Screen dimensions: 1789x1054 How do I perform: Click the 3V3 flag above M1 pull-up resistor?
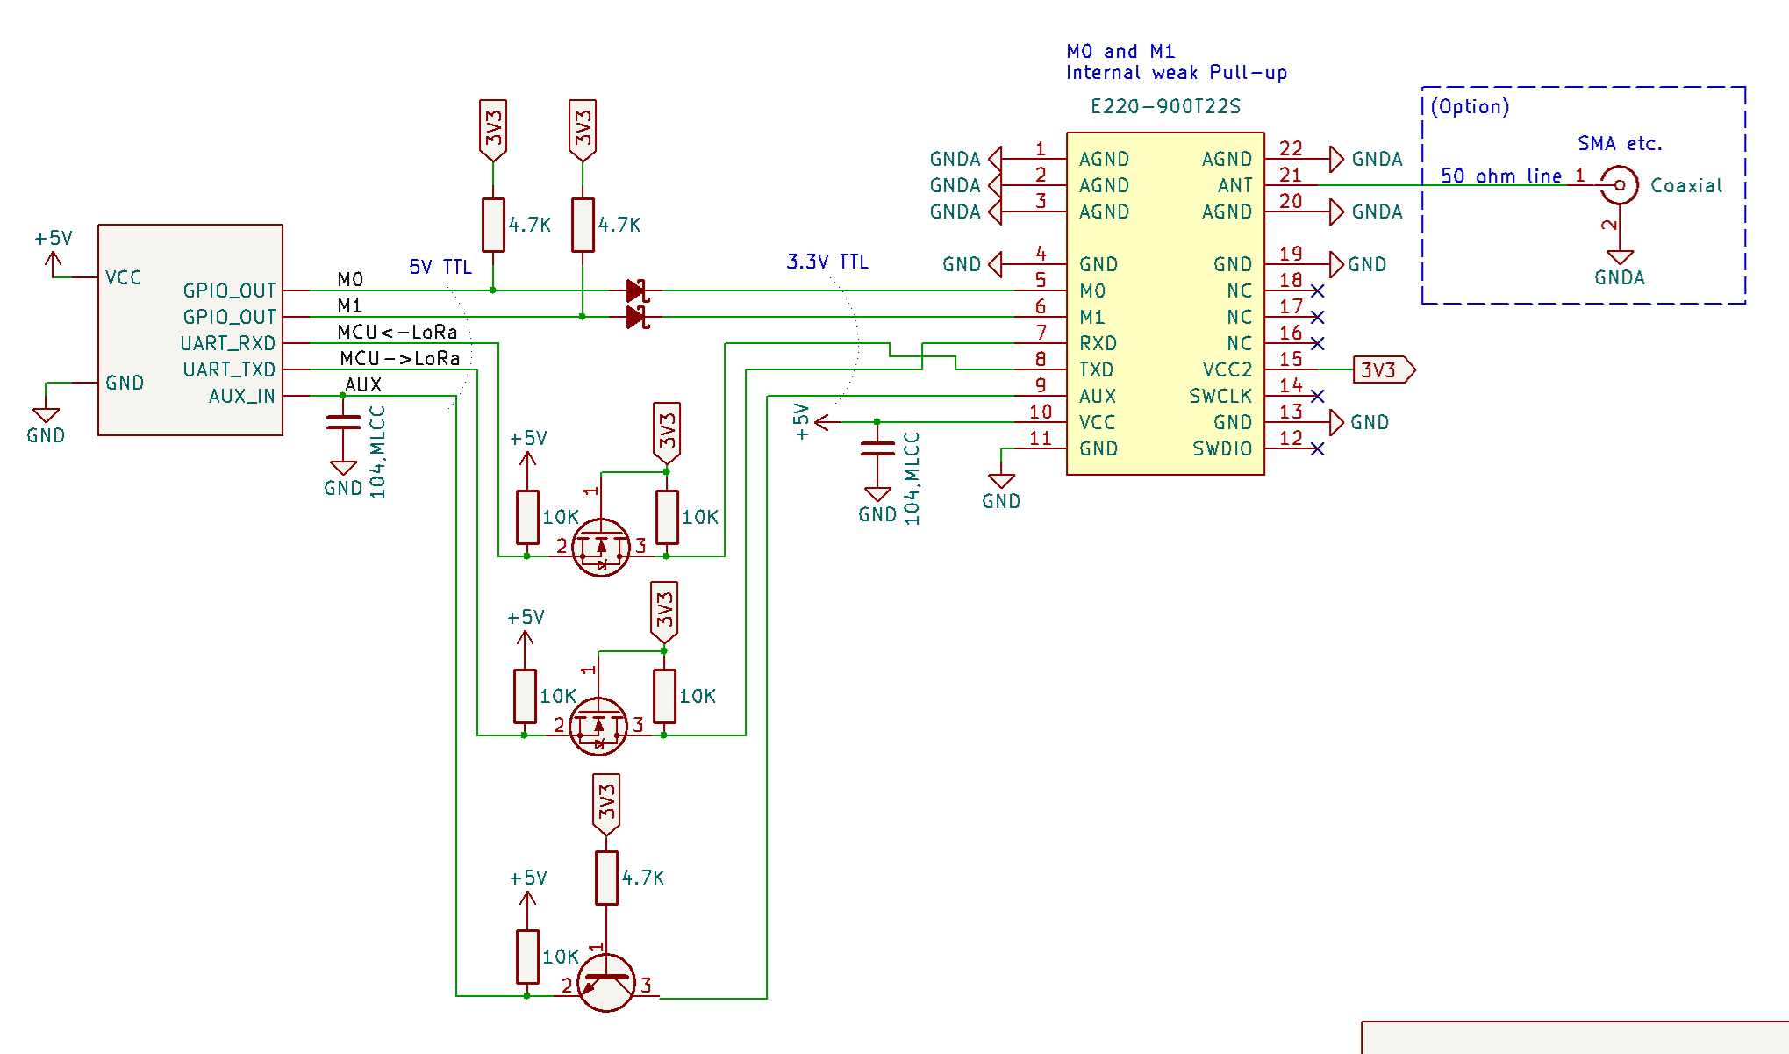pyautogui.click(x=583, y=130)
